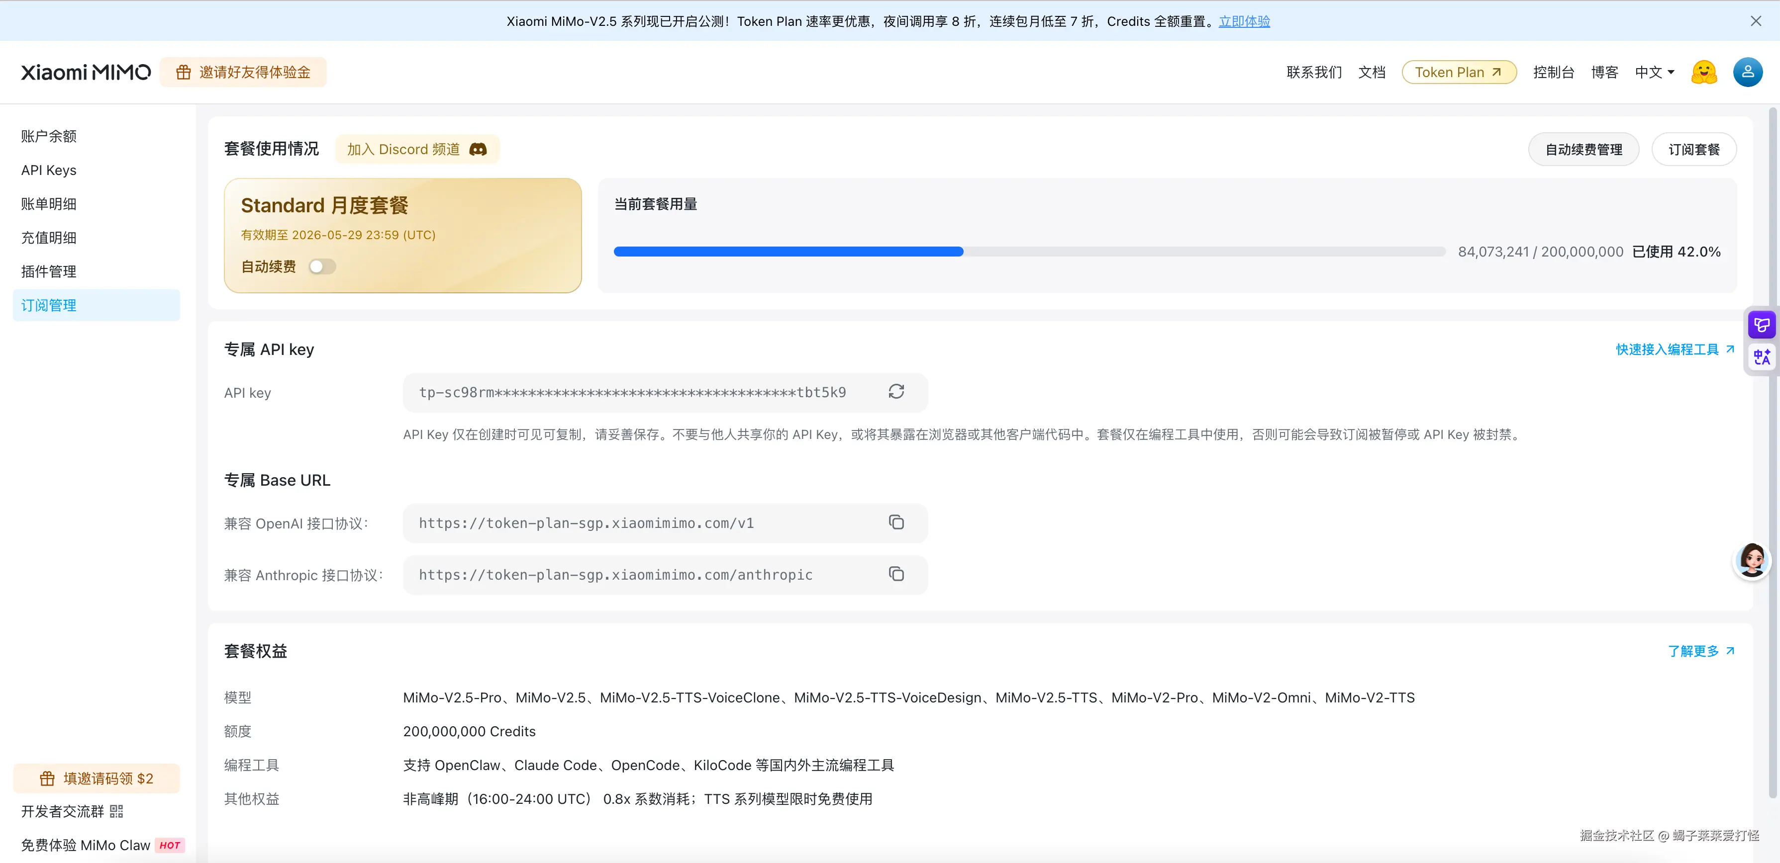This screenshot has width=1780, height=863.
Task: Click the Xiaomi MiMo logo
Action: (86, 72)
